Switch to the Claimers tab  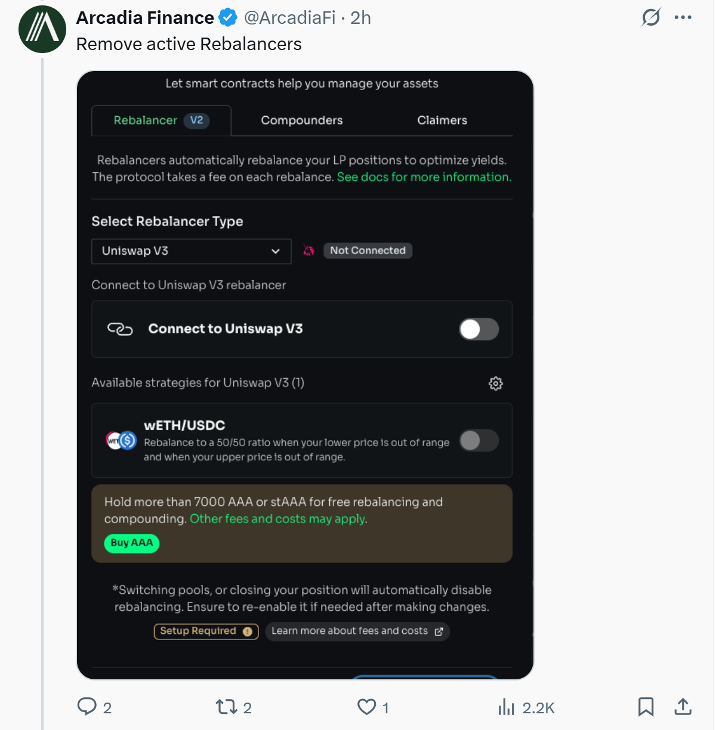click(x=442, y=120)
